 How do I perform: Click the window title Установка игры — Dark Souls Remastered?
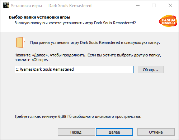(51, 6)
